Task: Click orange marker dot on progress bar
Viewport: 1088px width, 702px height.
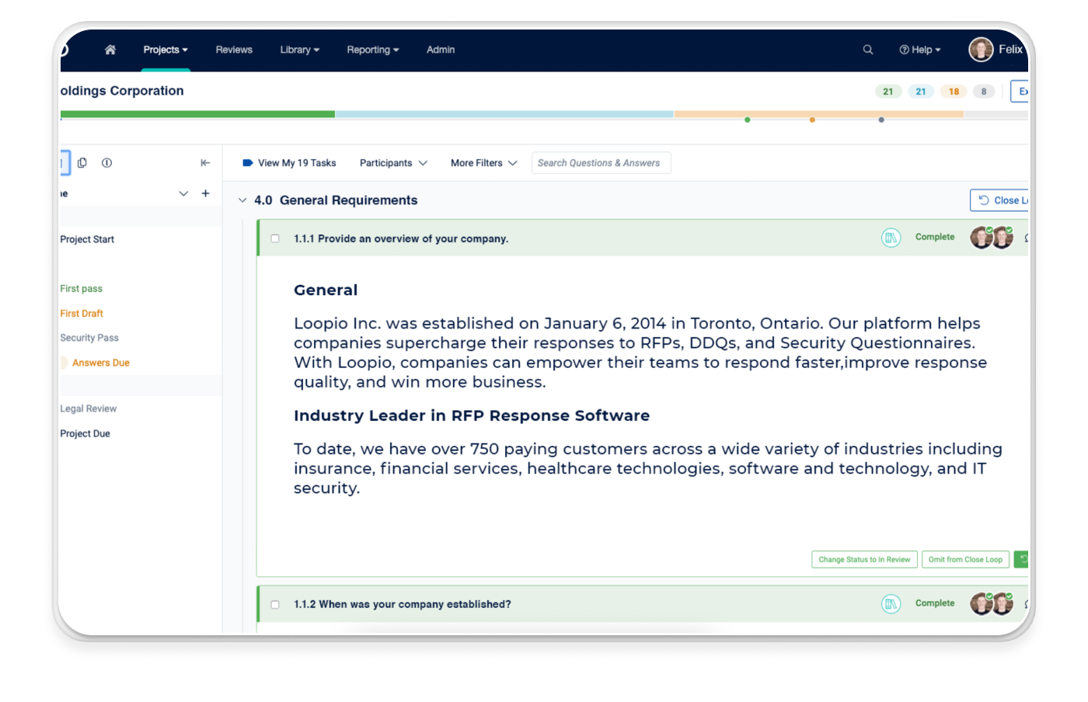Action: point(812,120)
